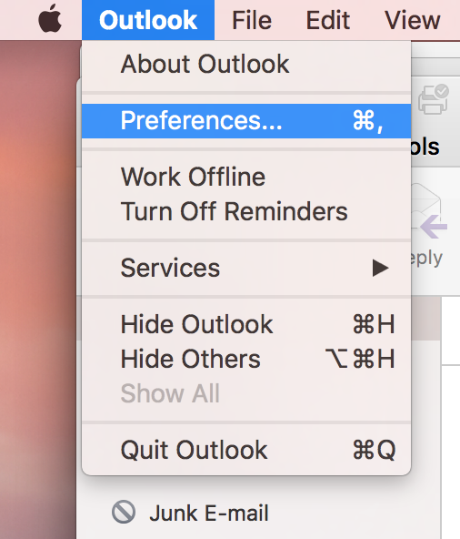Select the Junk E-mail blocked icon
Image resolution: width=460 pixels, height=539 pixels.
click(124, 512)
